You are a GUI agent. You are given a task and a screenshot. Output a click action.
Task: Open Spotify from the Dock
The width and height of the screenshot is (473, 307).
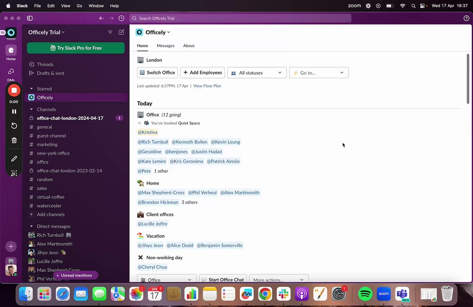pos(365,294)
